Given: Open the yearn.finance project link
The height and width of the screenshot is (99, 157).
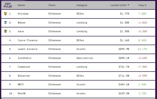Looking at the screenshot, I should (x=28, y=49).
